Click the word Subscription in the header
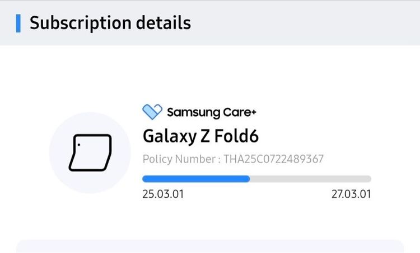The height and width of the screenshot is (253, 420). [77, 23]
